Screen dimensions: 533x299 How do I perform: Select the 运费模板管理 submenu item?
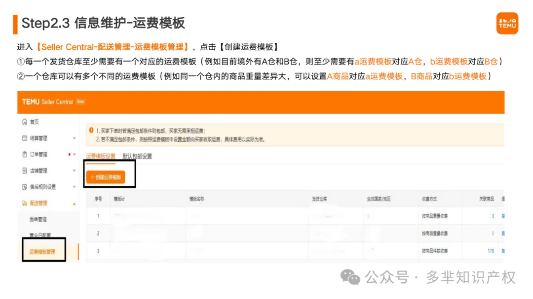click(42, 252)
